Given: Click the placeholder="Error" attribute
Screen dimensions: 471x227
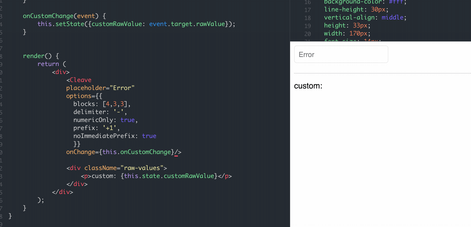Looking at the screenshot, I should point(100,88).
